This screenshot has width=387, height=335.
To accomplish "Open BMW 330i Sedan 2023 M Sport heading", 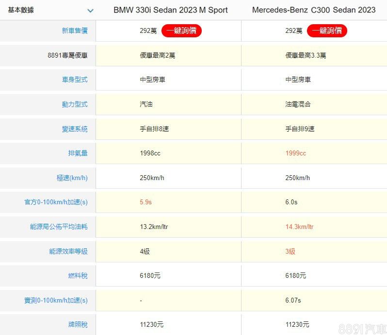I will click(170, 10).
